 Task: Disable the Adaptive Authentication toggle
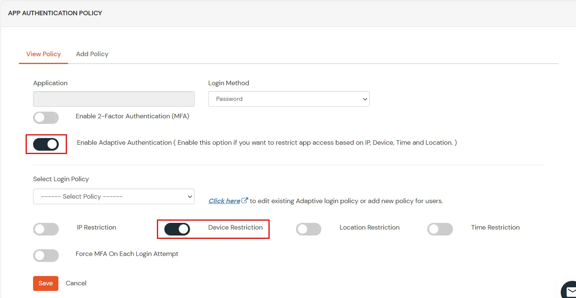pyautogui.click(x=46, y=144)
